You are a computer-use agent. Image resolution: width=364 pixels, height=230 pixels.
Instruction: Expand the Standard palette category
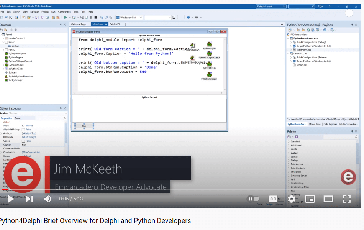tap(289, 141)
